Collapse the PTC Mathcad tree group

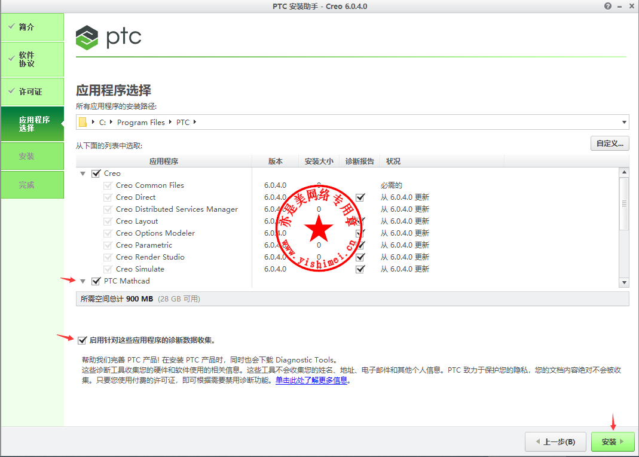[x=82, y=281]
